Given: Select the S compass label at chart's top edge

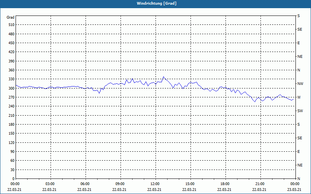Looking at the screenshot, I should coord(299,16).
